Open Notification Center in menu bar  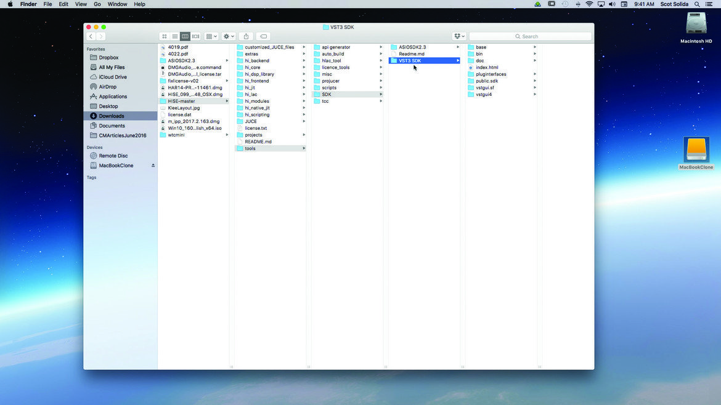709,4
